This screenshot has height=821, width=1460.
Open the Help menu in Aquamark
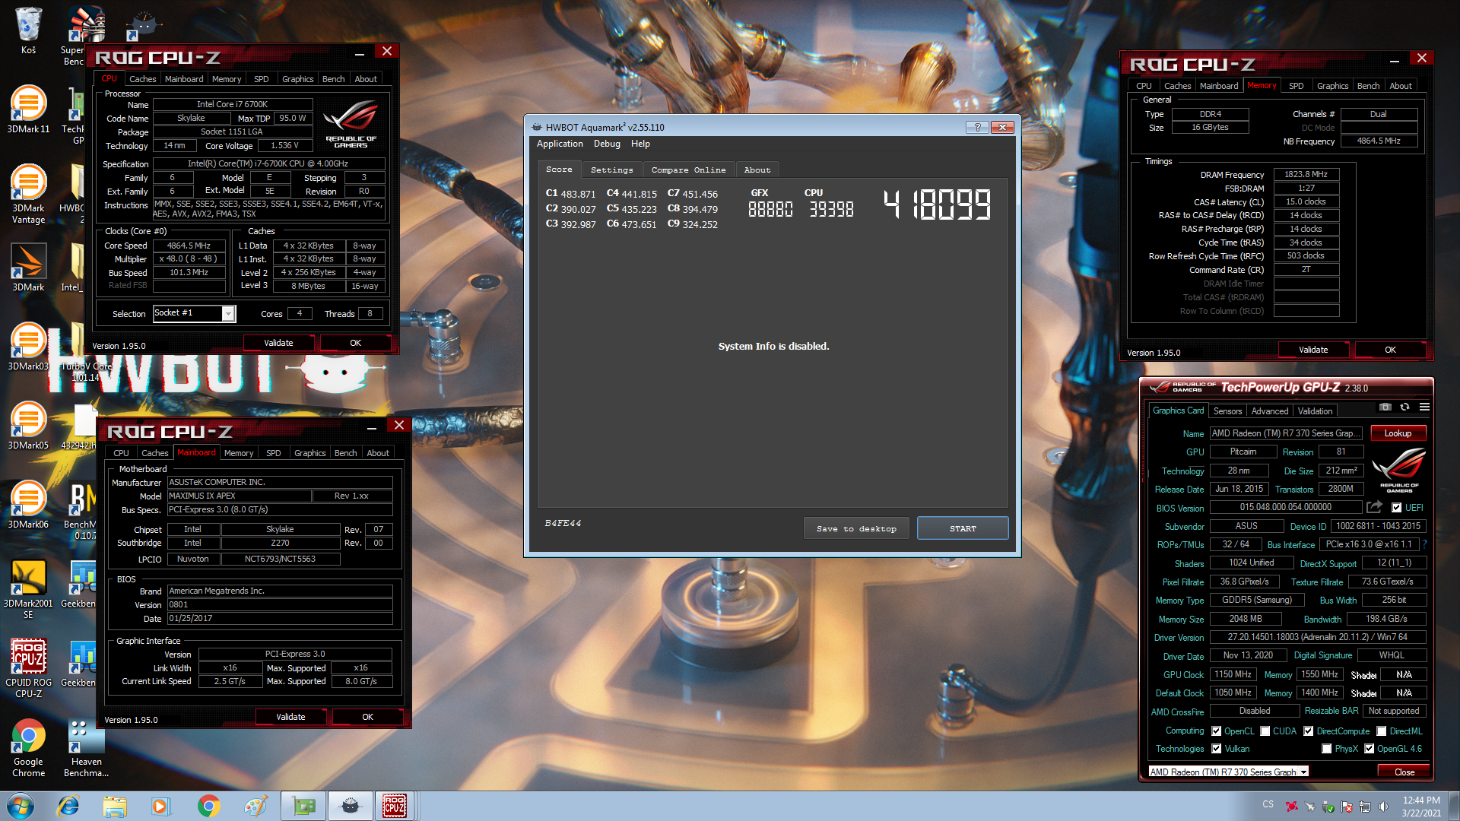pos(640,144)
